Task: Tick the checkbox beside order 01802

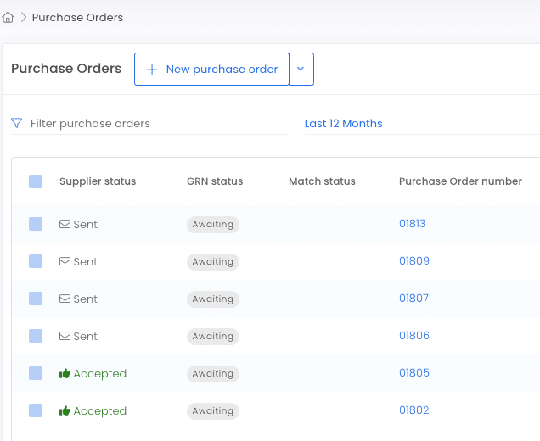Action: pos(36,410)
